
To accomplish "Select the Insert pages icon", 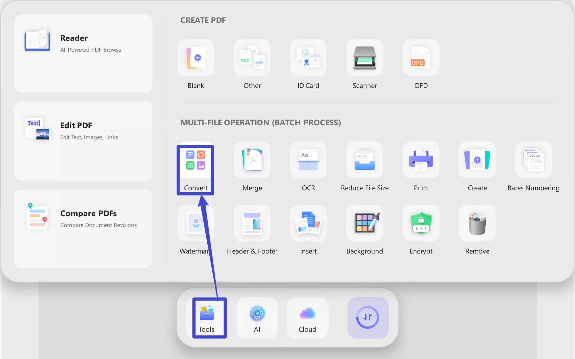I will (308, 223).
